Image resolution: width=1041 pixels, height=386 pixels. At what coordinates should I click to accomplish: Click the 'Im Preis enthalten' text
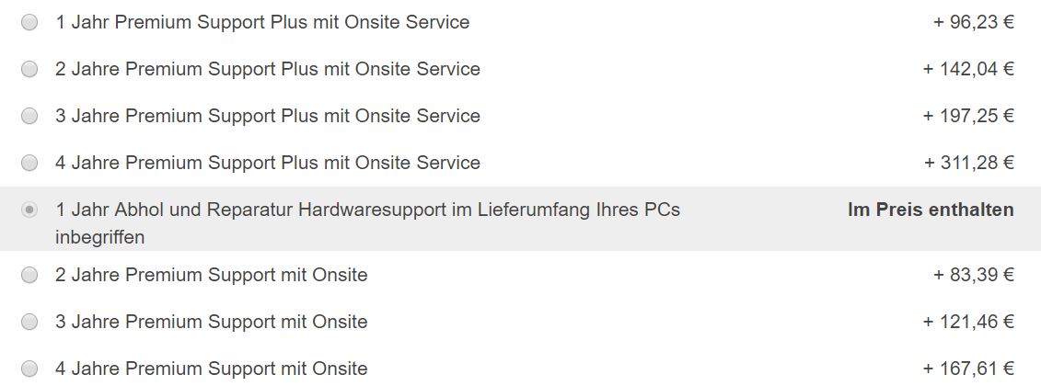click(931, 210)
